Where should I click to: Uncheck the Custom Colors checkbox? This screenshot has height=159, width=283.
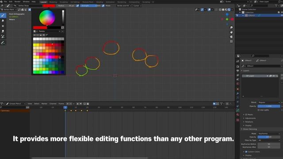click(x=246, y=152)
